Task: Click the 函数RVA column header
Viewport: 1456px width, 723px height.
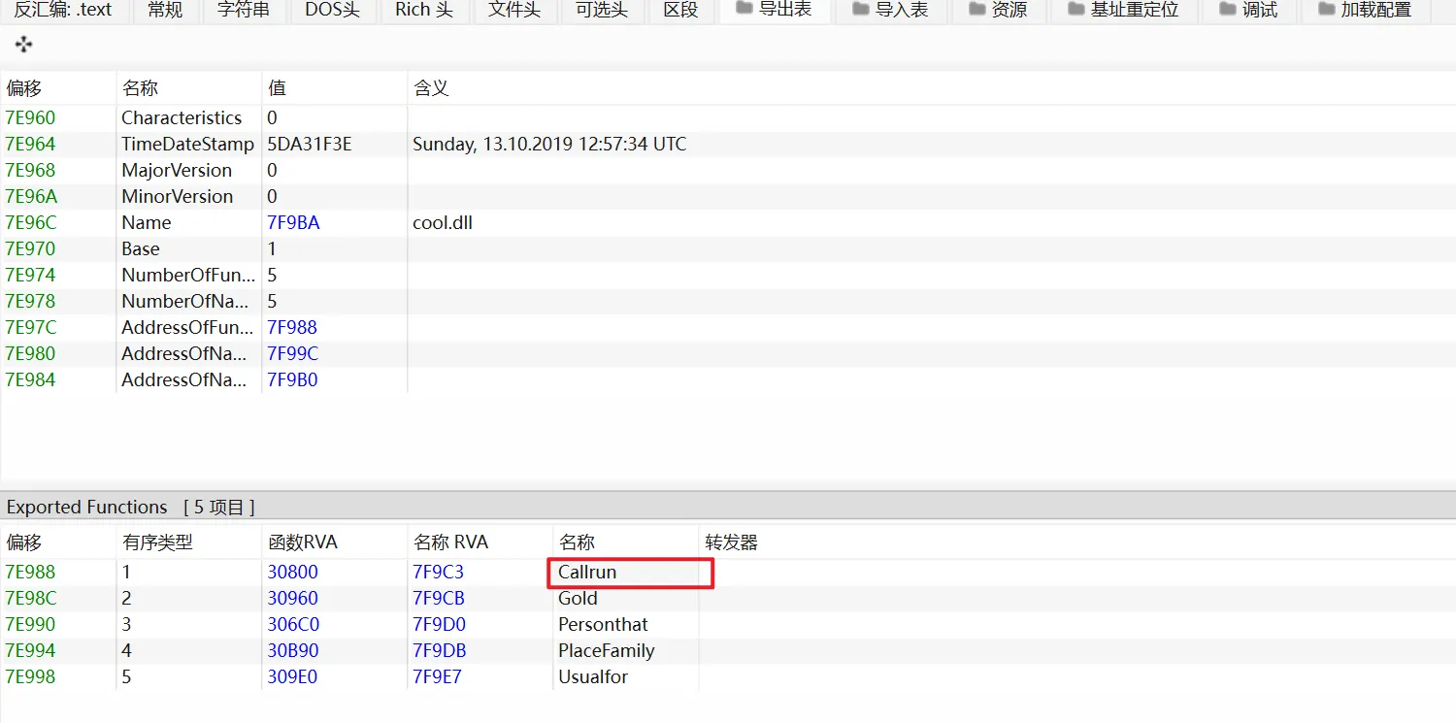Action: click(x=303, y=542)
